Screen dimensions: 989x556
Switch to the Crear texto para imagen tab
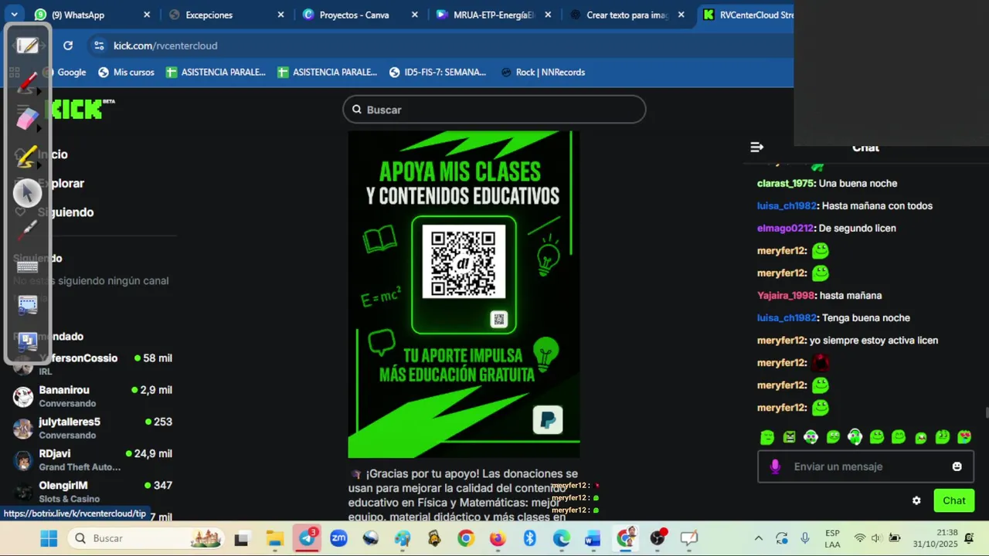pos(627,15)
